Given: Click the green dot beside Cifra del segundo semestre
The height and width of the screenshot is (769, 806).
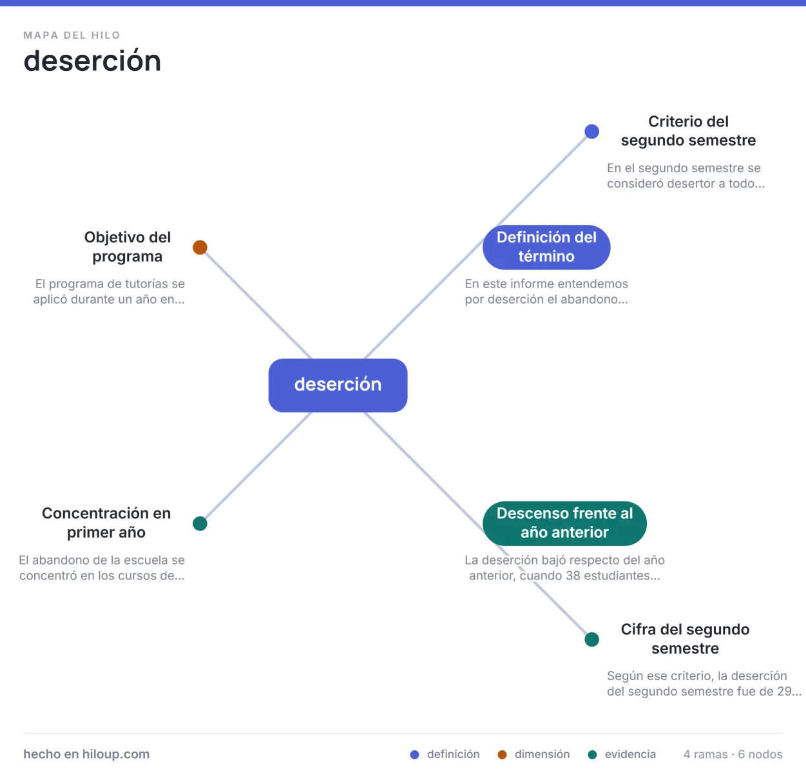Looking at the screenshot, I should coord(591,639).
